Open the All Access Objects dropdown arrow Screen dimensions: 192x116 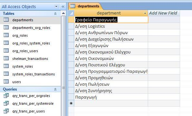56,6
